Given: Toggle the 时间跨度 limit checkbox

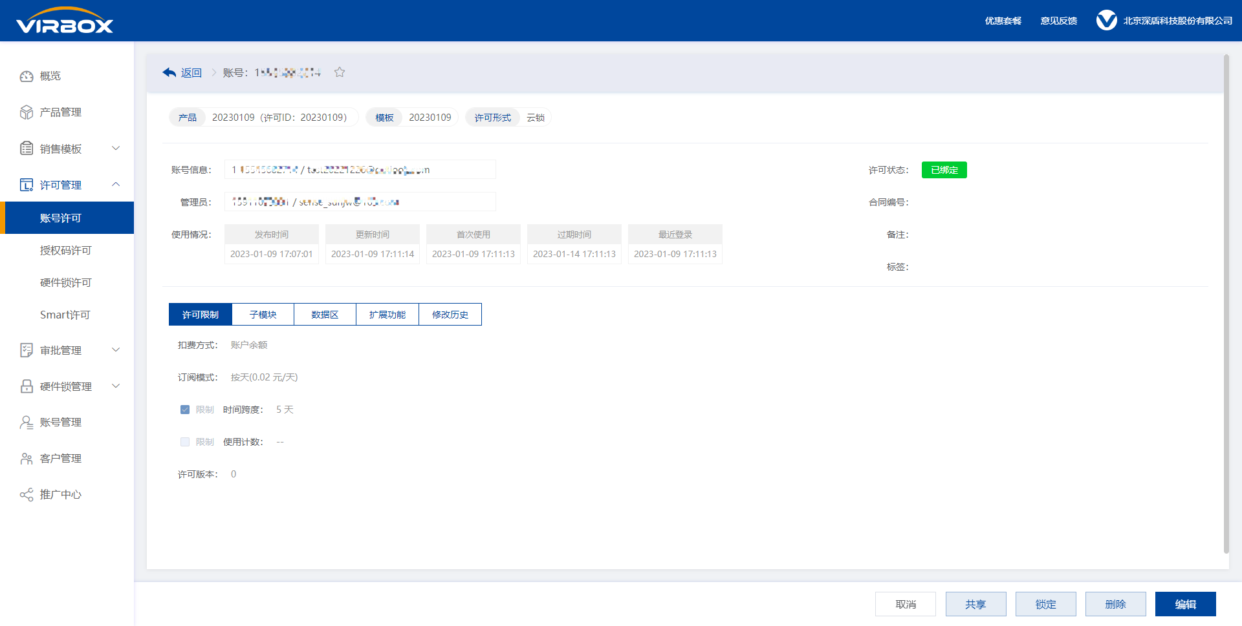Looking at the screenshot, I should click(185, 410).
